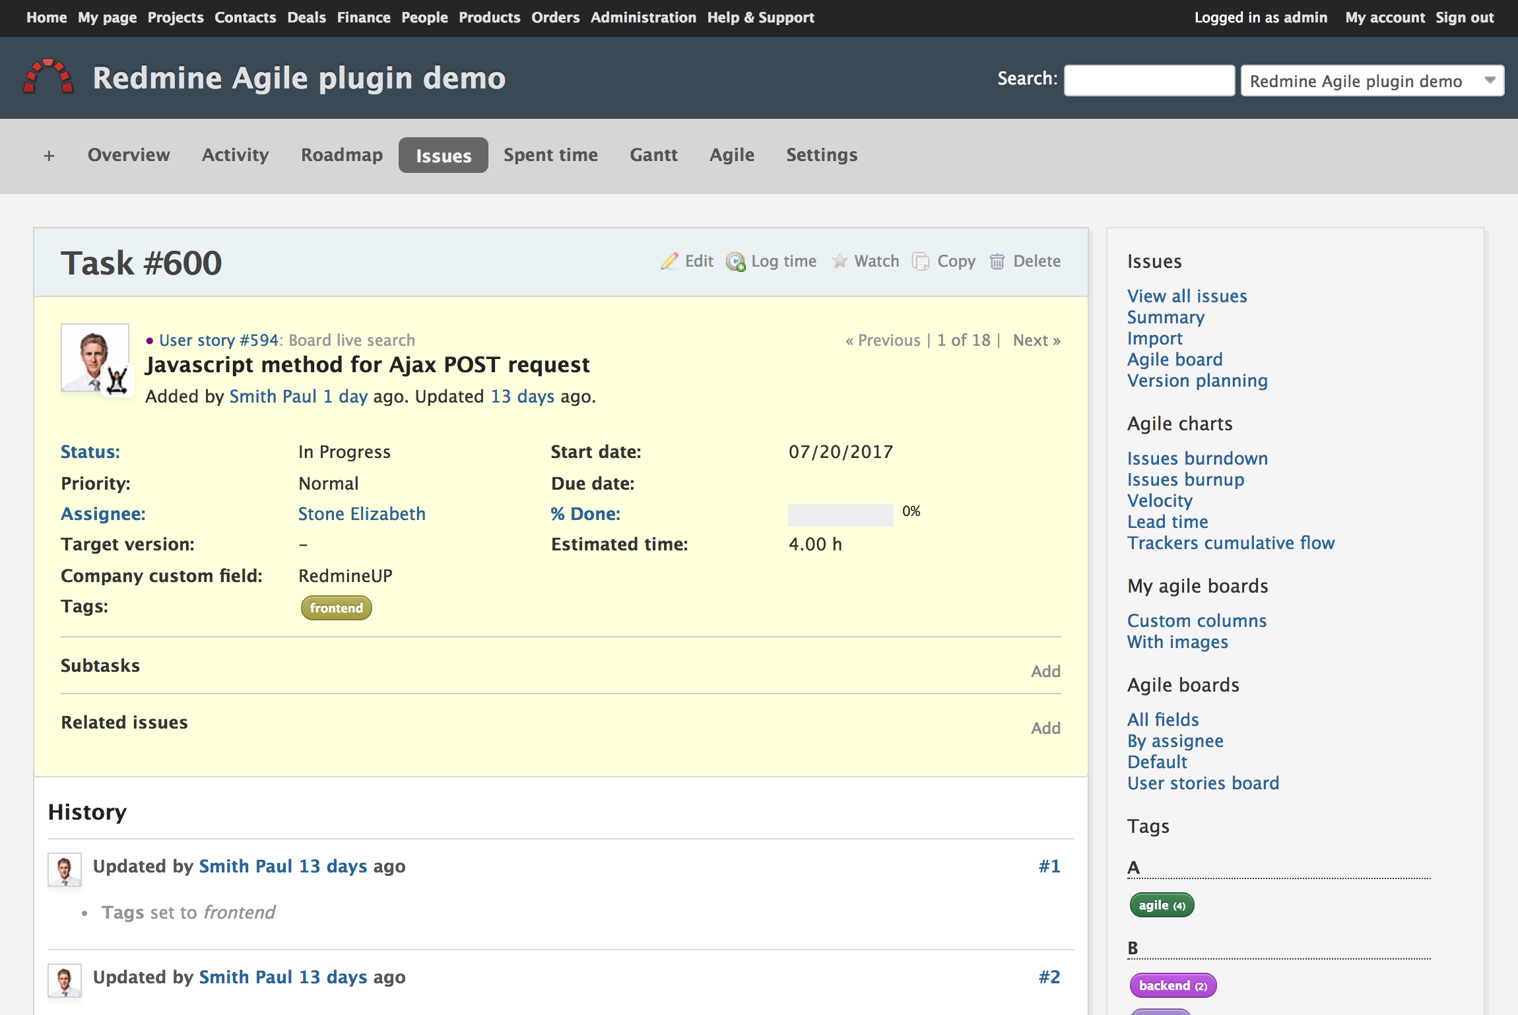Click the frontend tag badge

[x=336, y=608]
